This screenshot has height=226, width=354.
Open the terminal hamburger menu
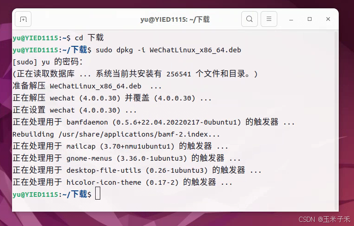coord(269,19)
